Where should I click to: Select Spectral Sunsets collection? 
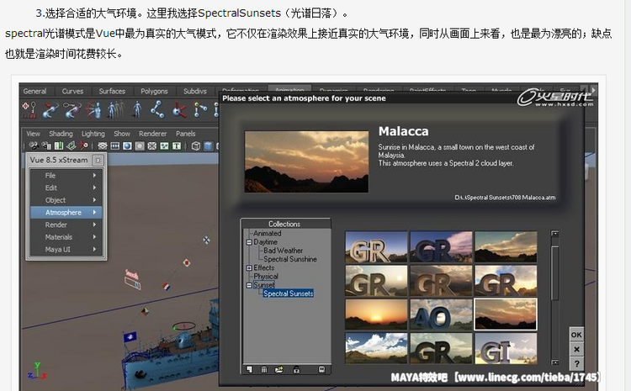288,293
